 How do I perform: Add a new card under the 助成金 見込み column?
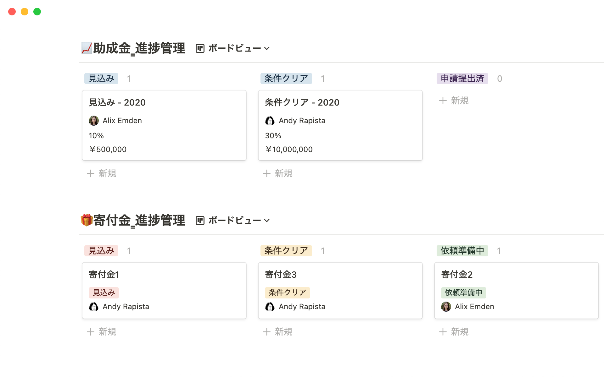[102, 173]
